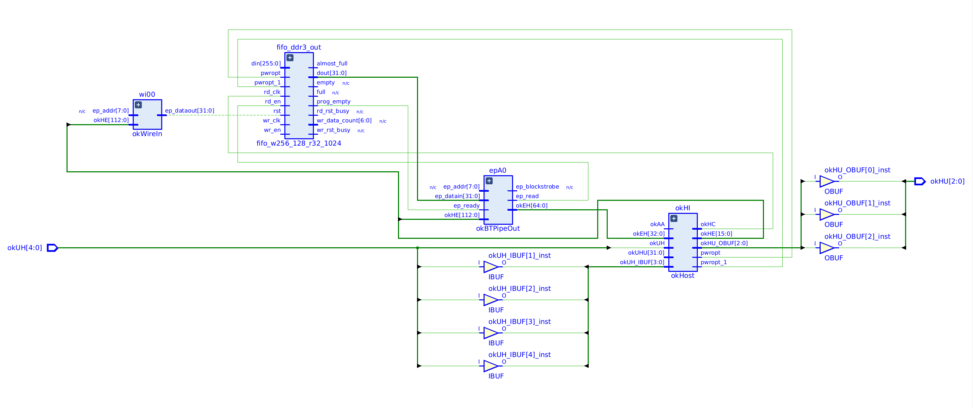Click the ep_ready pin label

point(467,206)
